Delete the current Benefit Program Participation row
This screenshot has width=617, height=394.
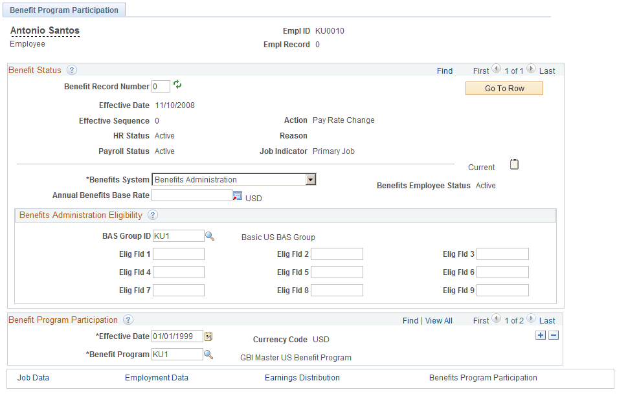[553, 335]
